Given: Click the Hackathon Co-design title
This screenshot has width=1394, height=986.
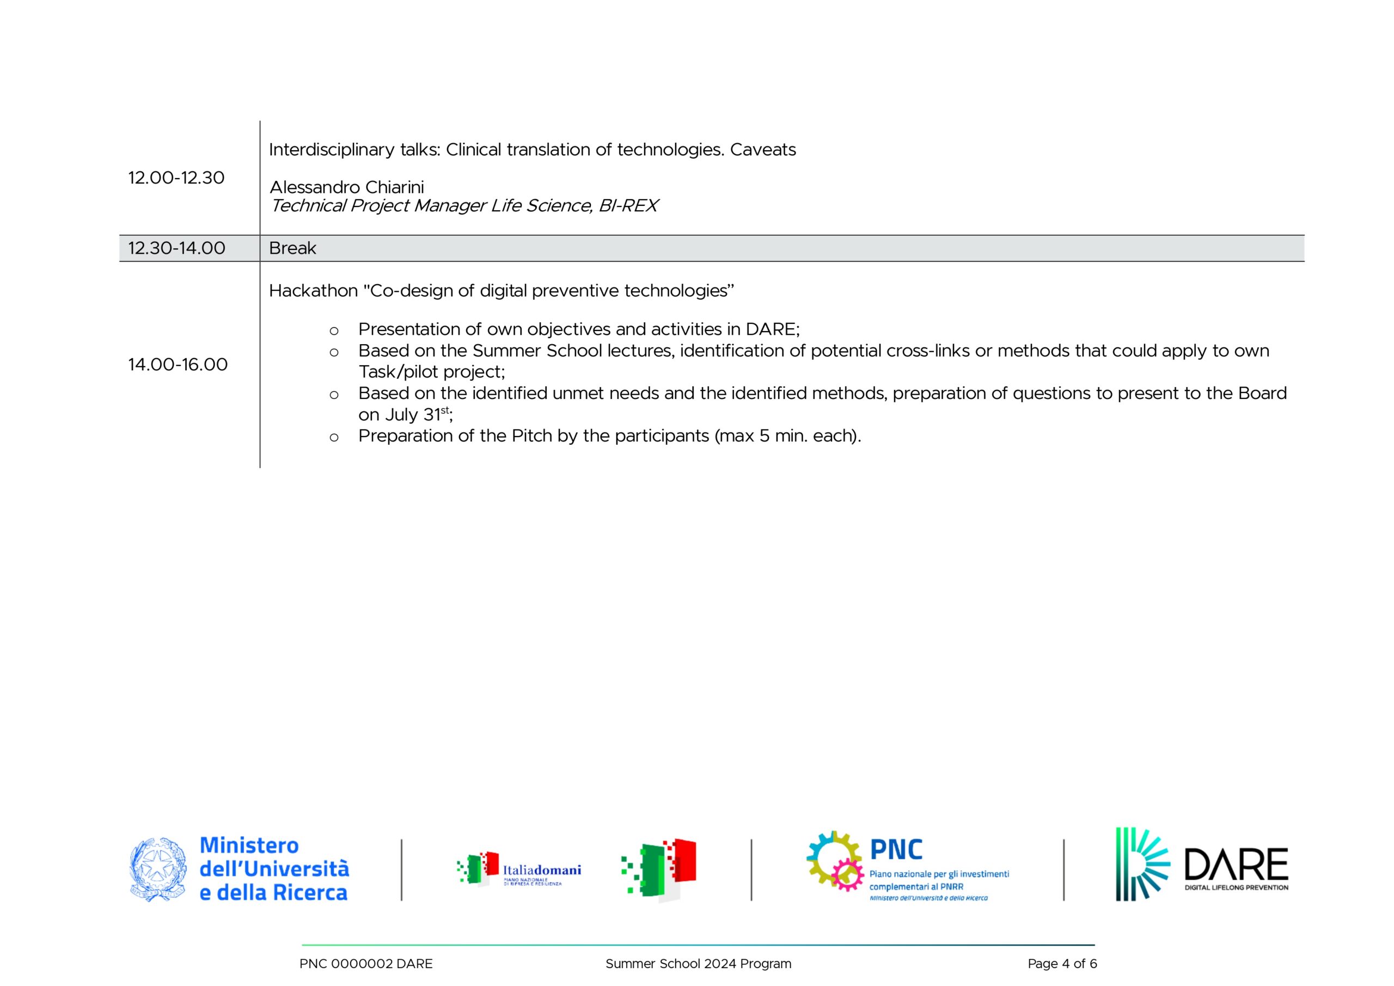Looking at the screenshot, I should (x=502, y=291).
